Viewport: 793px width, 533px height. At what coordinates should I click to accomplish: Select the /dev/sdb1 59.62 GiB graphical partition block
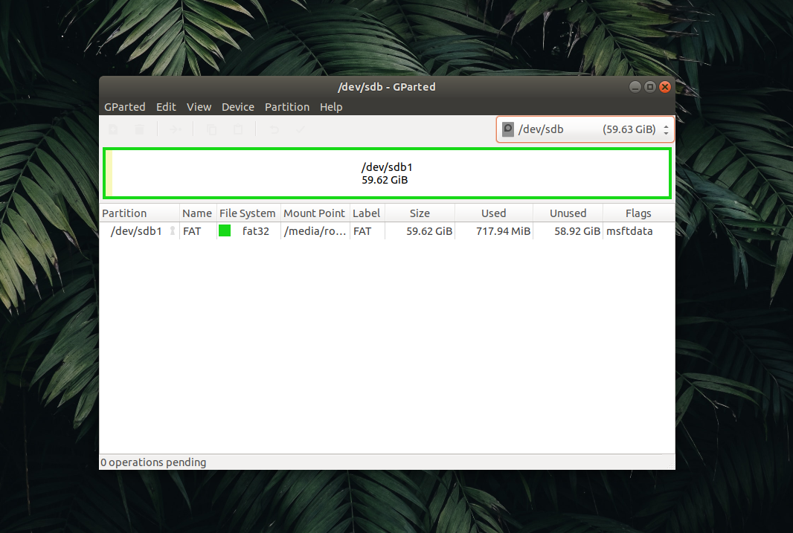(x=387, y=173)
